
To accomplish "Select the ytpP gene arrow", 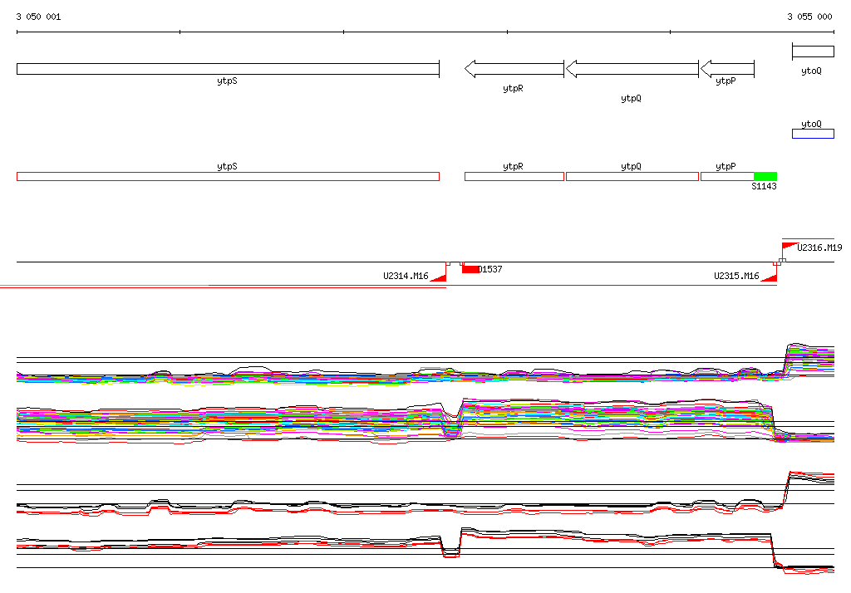I will [x=727, y=69].
